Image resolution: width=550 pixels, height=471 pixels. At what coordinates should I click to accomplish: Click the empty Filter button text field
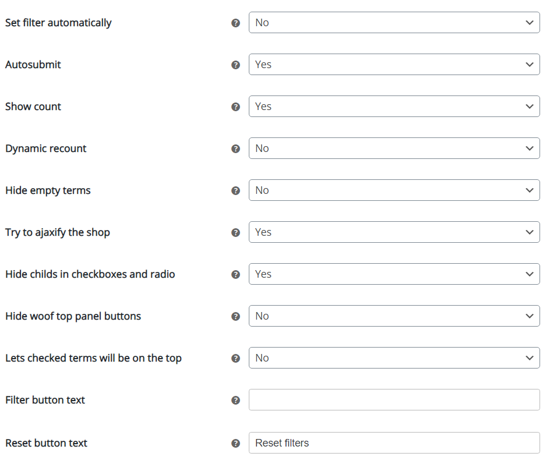(x=394, y=400)
